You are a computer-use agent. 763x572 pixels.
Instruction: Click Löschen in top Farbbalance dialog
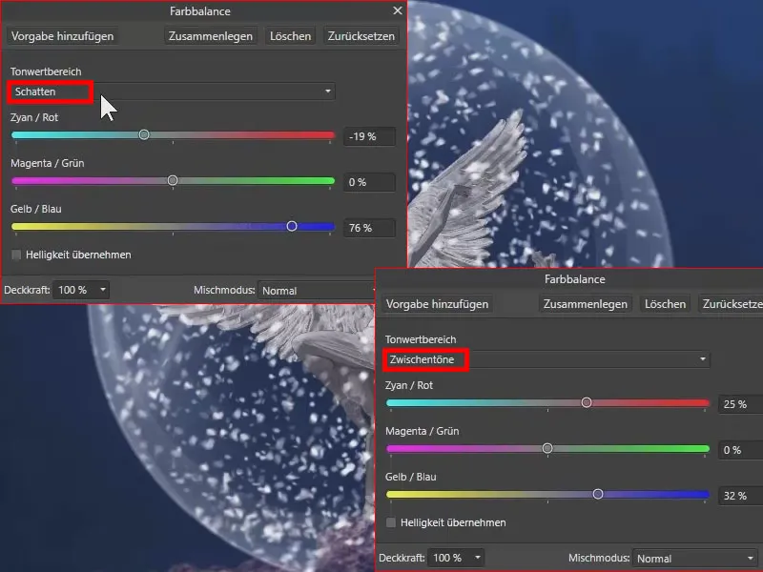(290, 36)
